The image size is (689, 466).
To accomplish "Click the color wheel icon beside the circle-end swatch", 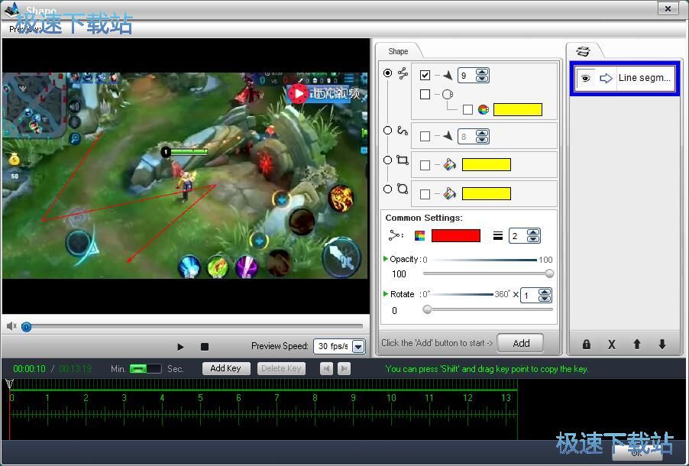I will (x=484, y=109).
